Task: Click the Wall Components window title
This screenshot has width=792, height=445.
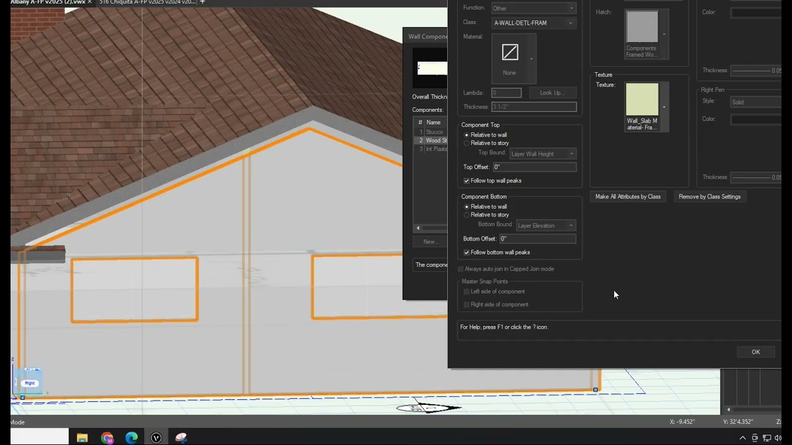Action: click(428, 36)
